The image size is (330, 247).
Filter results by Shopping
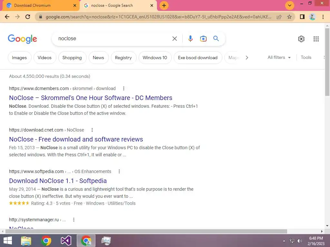coord(72,58)
